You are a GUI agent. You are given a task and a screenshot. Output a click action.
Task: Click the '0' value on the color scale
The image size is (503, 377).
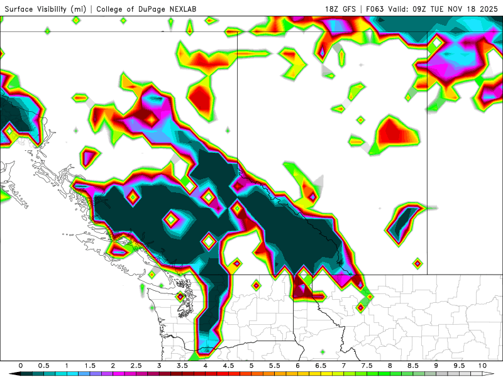(21, 366)
